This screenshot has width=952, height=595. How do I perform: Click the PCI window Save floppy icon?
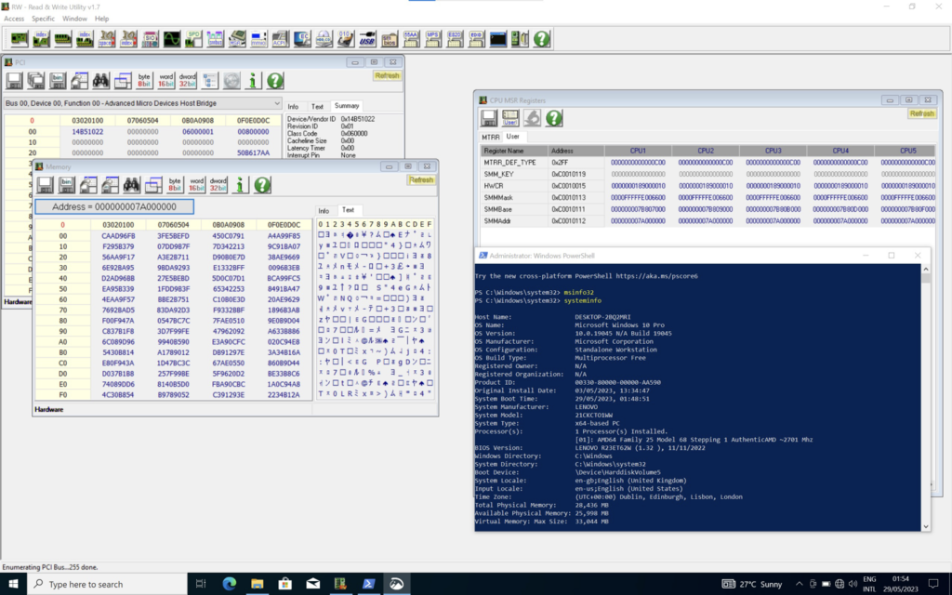15,81
